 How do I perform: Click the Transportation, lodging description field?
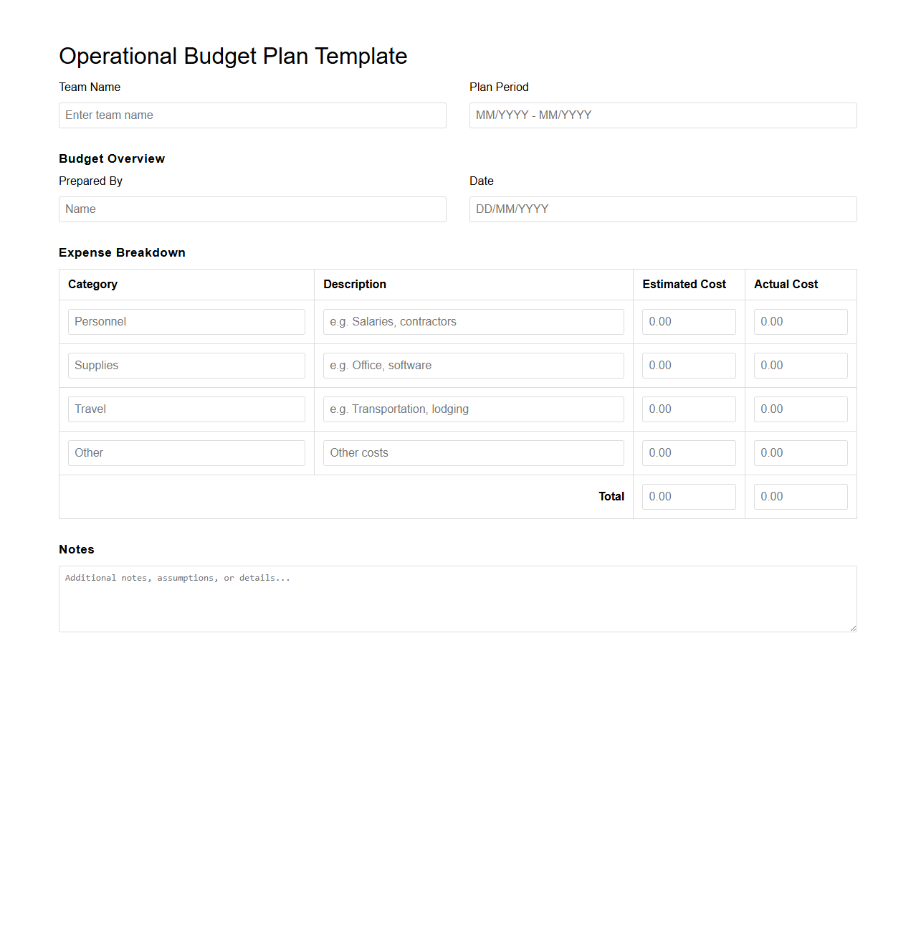click(473, 409)
